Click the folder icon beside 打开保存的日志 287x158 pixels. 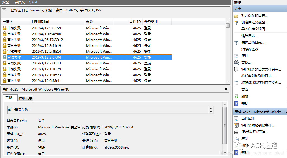(x=236, y=16)
